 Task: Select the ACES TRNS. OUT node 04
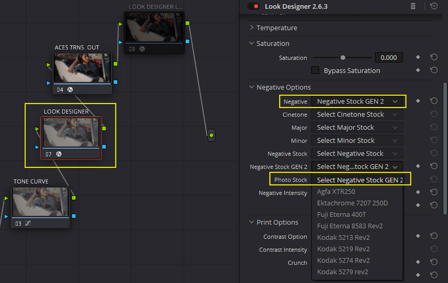coord(82,74)
